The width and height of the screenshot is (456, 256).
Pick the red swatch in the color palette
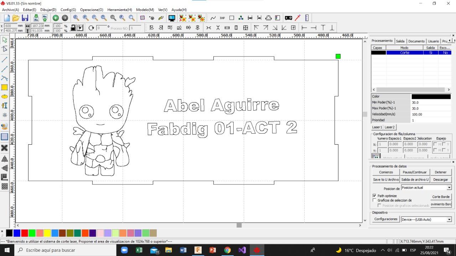click(25, 233)
